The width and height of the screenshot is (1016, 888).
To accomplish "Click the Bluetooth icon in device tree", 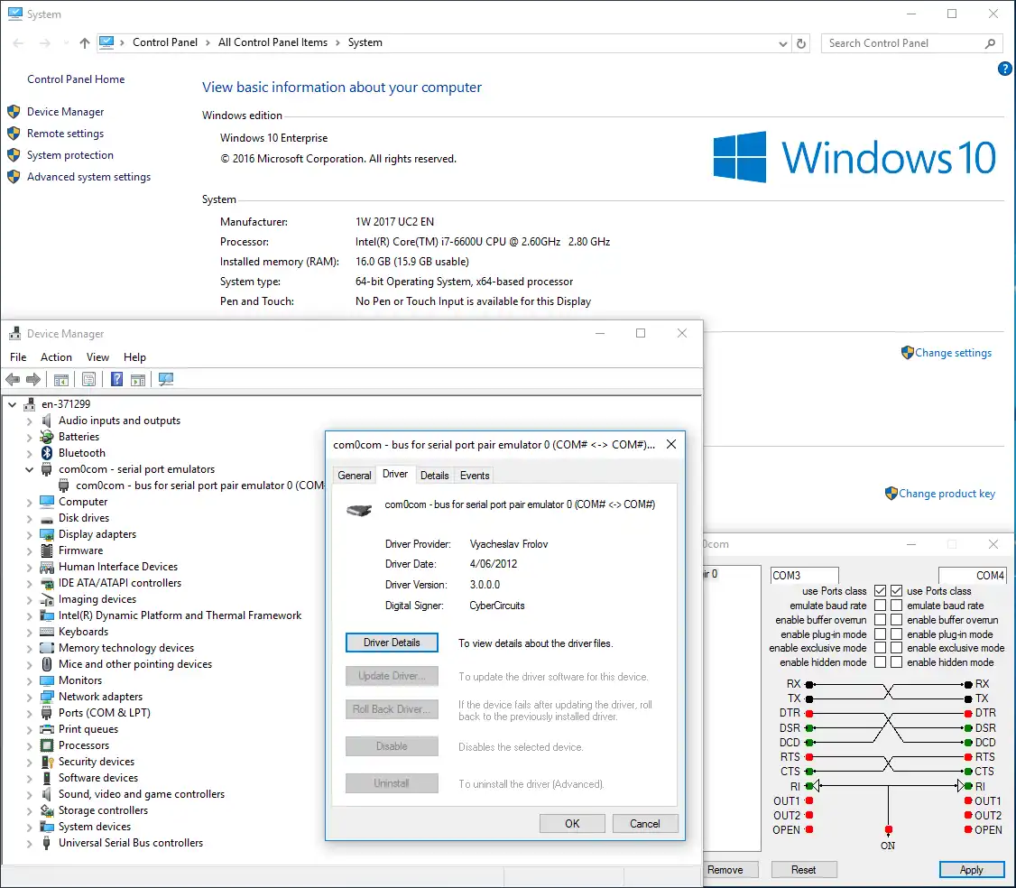I will pyautogui.click(x=47, y=453).
